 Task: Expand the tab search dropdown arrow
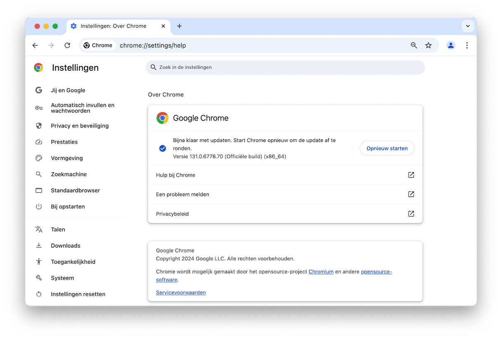tap(468, 26)
